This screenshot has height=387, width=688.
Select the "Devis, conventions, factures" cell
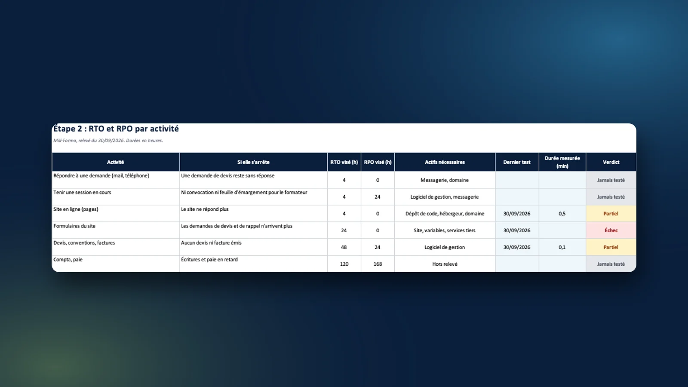(x=116, y=247)
